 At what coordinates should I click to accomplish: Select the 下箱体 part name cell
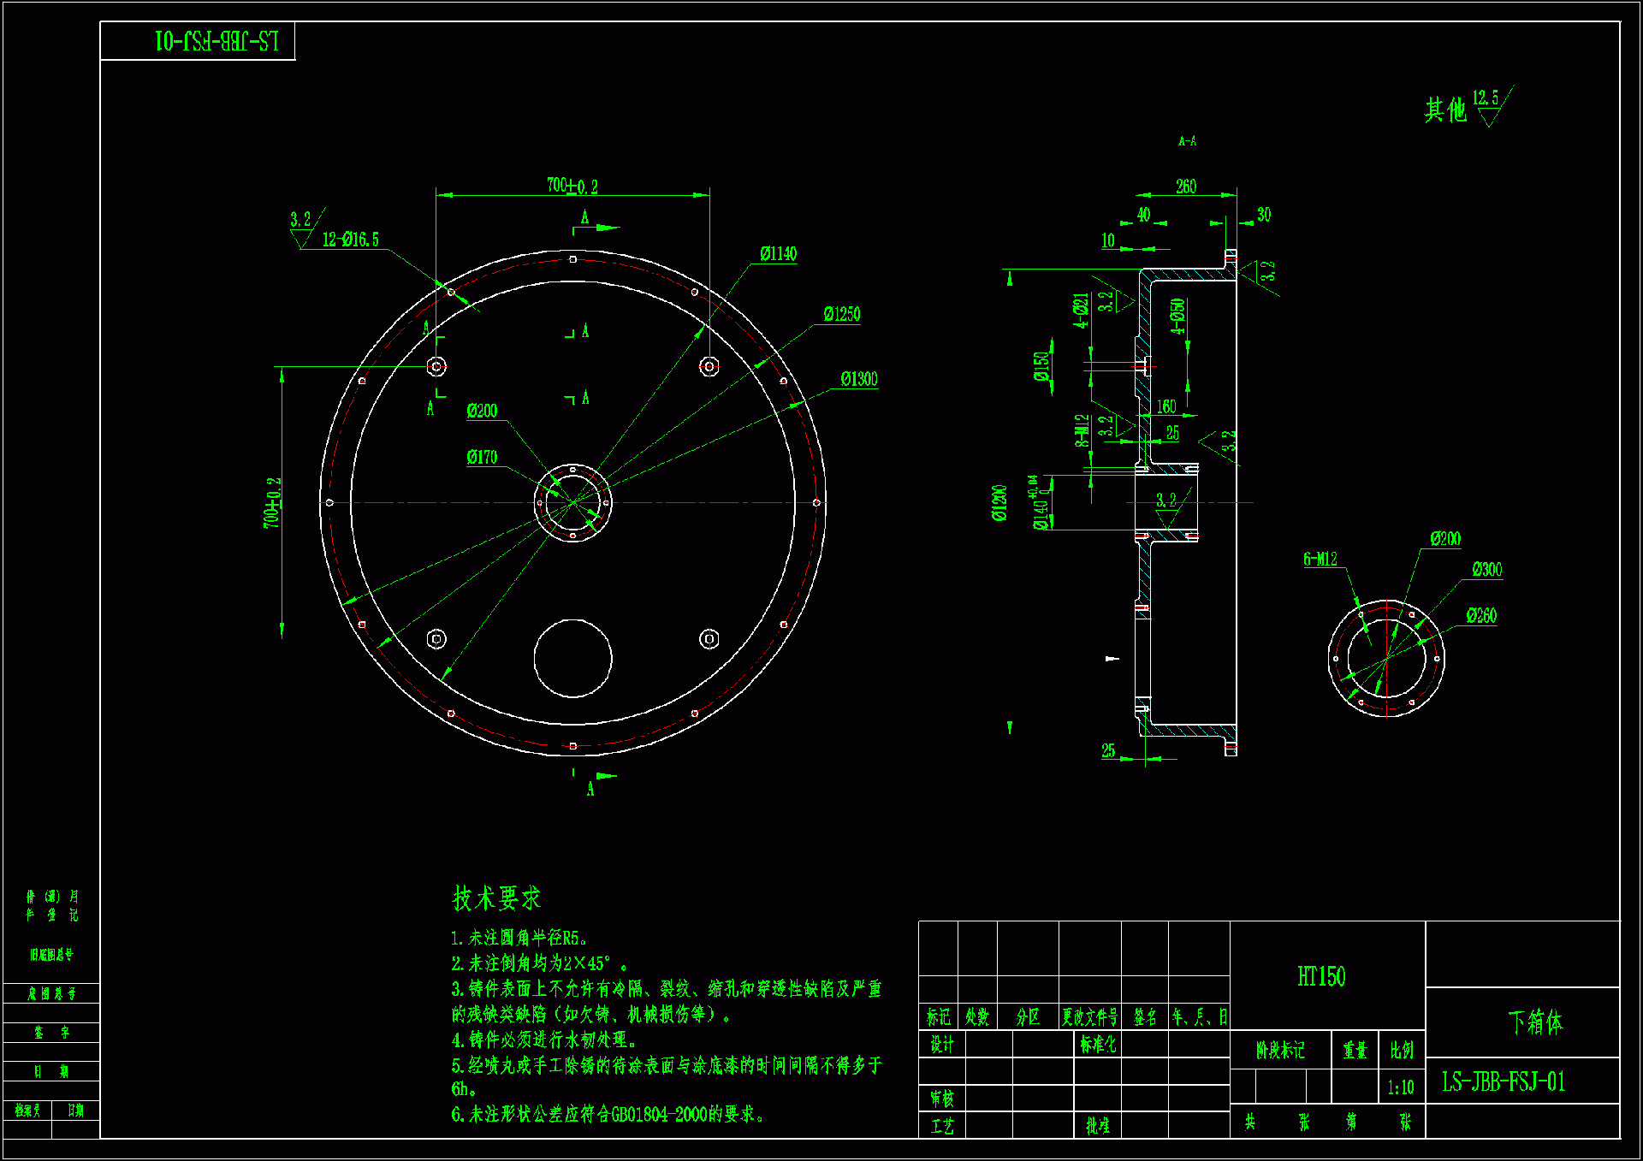pos(1535,1022)
